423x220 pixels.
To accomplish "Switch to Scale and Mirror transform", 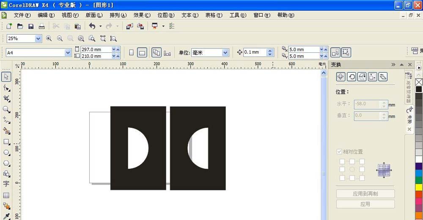I will pos(362,77).
